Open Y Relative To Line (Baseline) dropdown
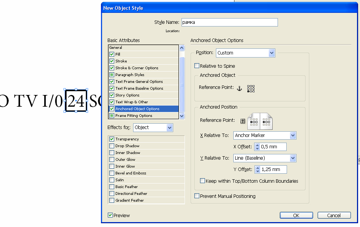Image resolution: width=360 pixels, height=227 pixels. pyautogui.click(x=265, y=158)
